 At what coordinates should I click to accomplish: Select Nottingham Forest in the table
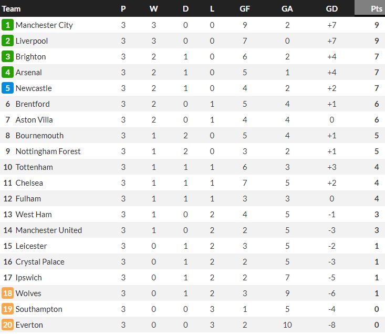(48, 151)
